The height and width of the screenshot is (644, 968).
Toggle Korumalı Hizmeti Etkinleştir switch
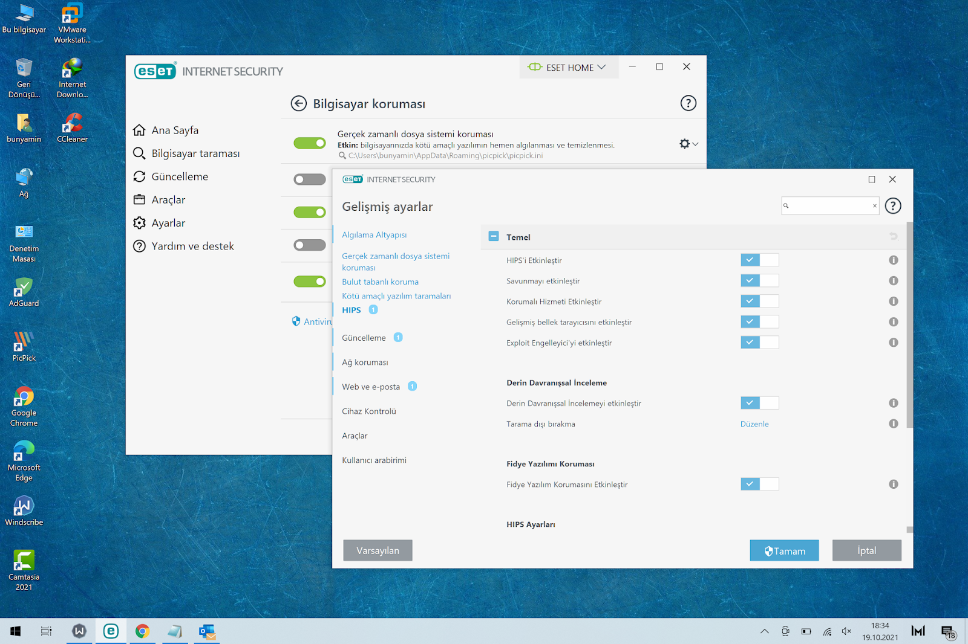point(759,301)
